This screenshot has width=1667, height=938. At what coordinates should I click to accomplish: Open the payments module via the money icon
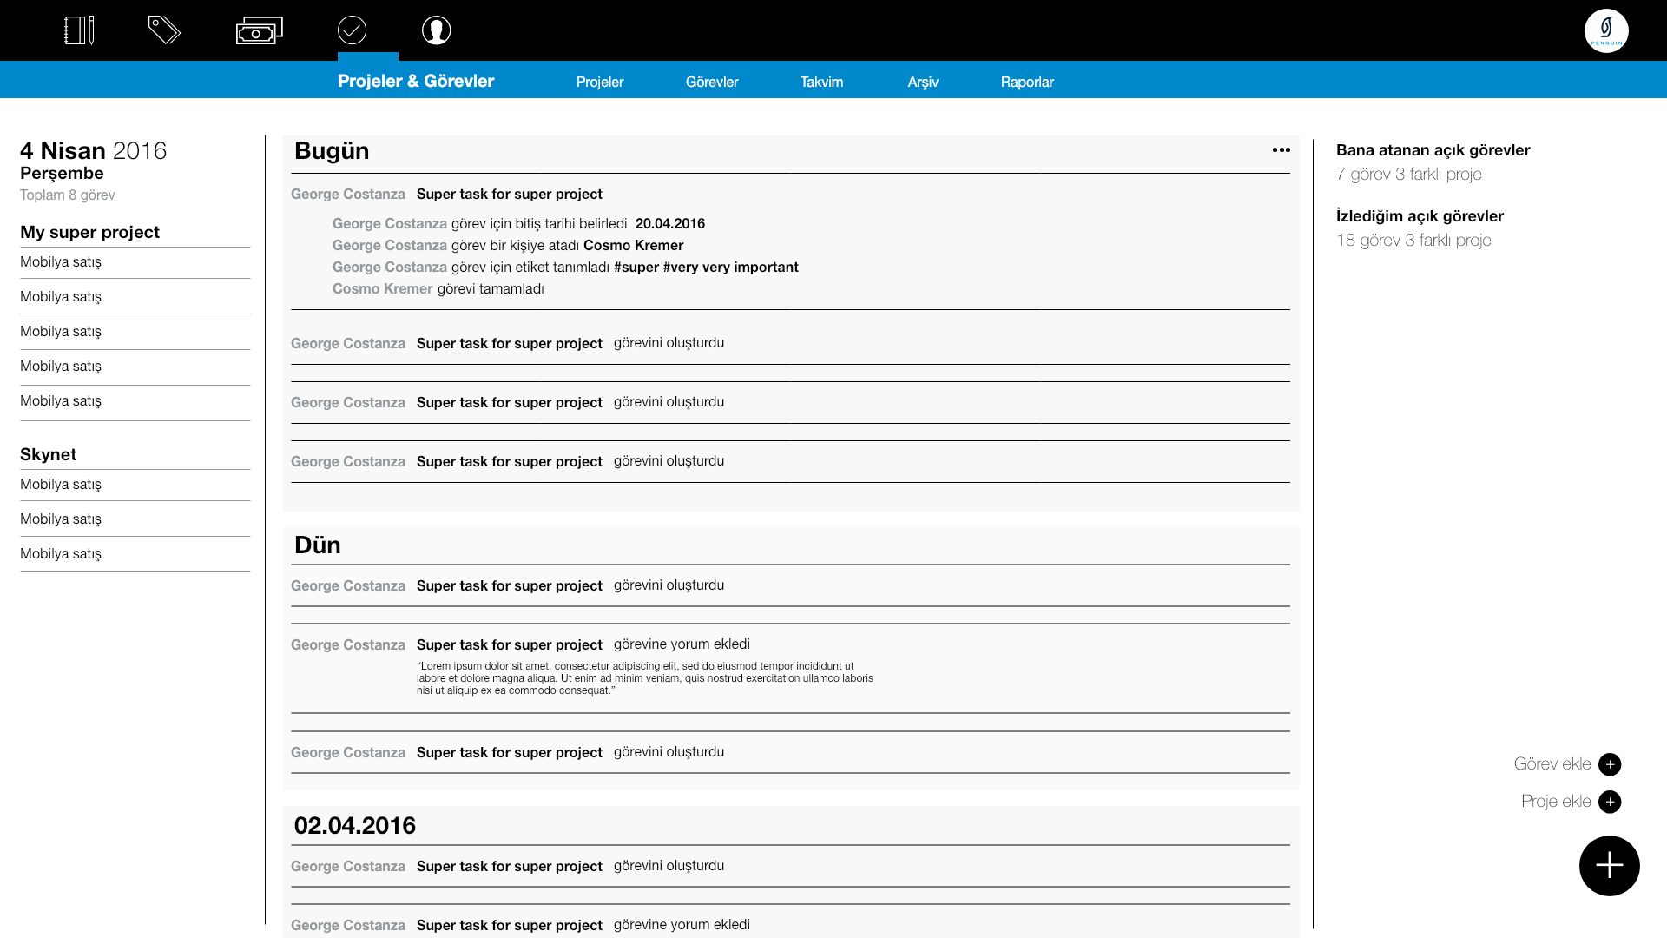click(260, 30)
